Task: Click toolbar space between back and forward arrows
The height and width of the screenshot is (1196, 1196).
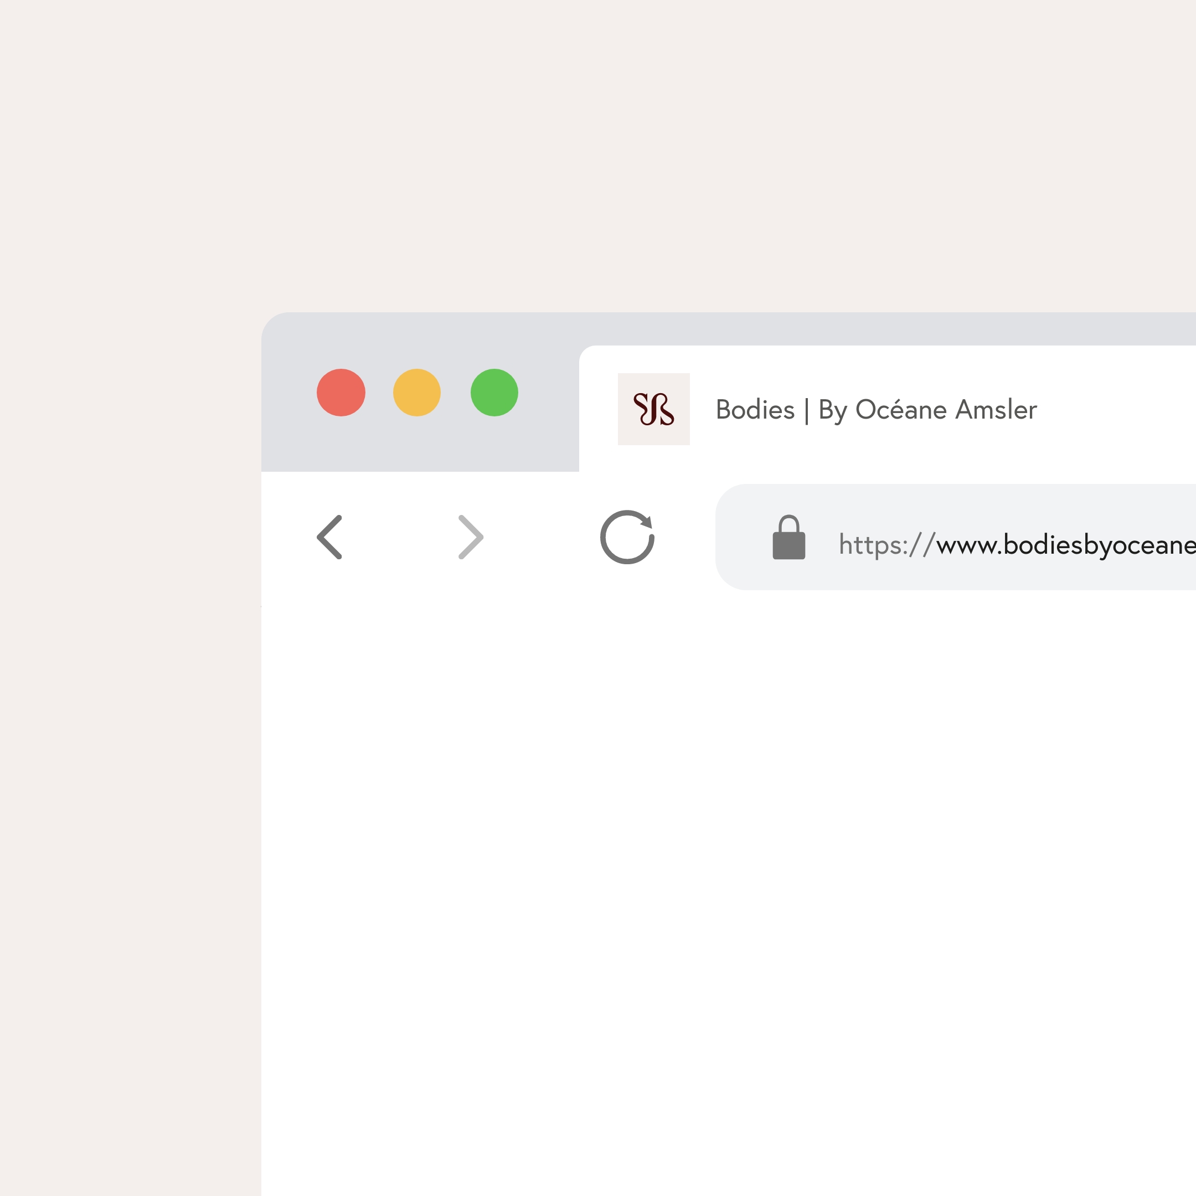Action: coord(400,537)
